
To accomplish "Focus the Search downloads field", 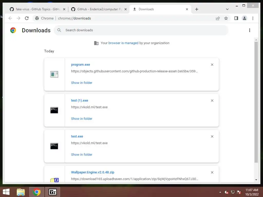I will tap(141, 30).
